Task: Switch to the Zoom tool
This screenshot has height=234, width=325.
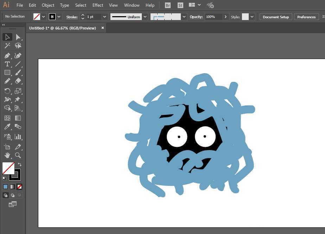Action: coord(18,155)
